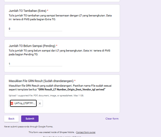Focus the Jumlah TO Belum Sampai (Pending) input

[x=35, y=64]
